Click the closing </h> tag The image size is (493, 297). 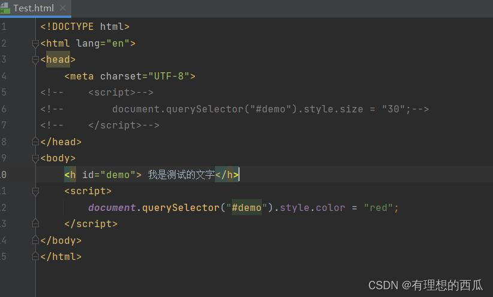point(227,174)
